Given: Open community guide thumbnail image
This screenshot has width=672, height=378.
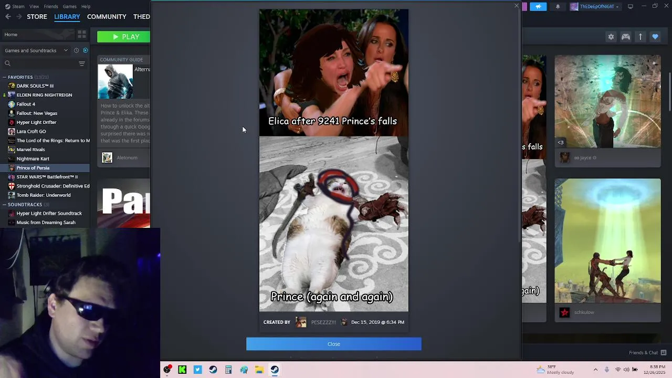Looking at the screenshot, I should pyautogui.click(x=115, y=82).
